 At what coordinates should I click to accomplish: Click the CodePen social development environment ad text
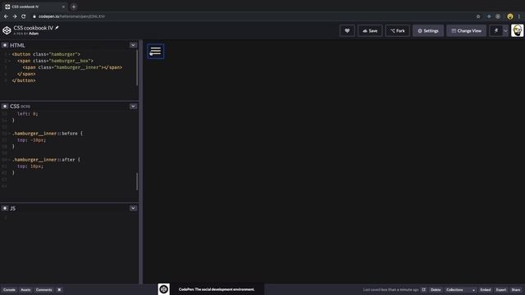(217, 289)
